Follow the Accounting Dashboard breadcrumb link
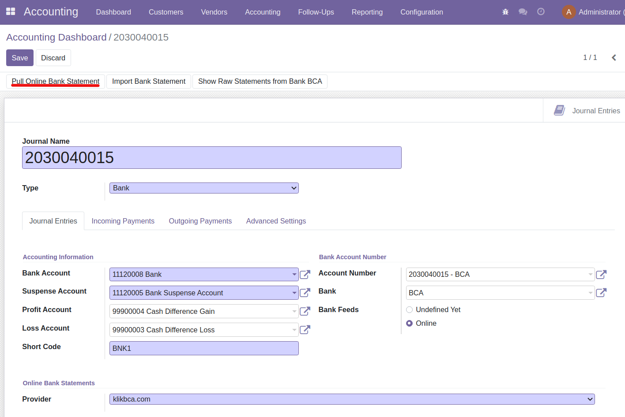Viewport: 625px width, 417px height. coord(56,37)
